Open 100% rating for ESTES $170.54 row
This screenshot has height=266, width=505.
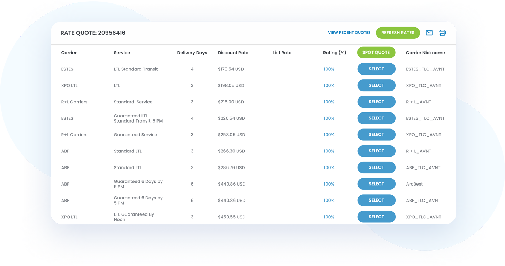click(x=329, y=69)
